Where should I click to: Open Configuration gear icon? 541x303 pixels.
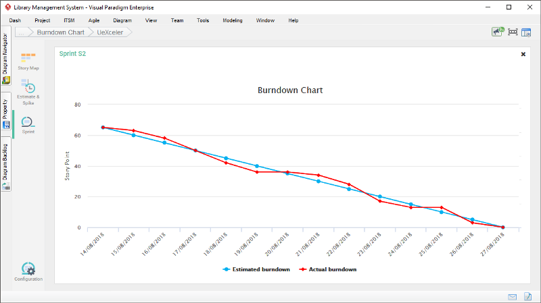(28, 271)
